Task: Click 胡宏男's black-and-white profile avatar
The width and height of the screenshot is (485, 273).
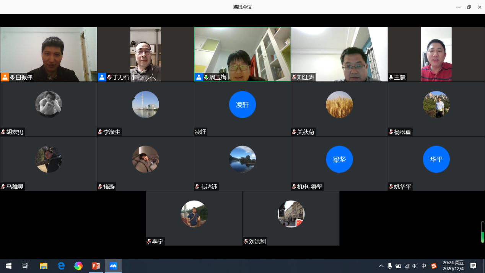Action: point(49,105)
